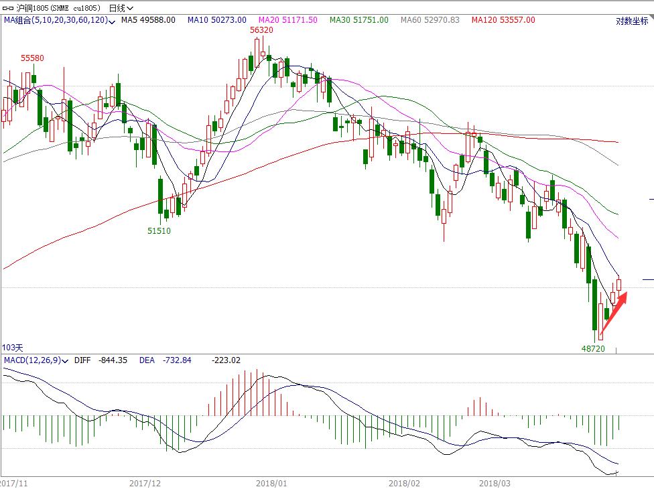Click the MACD histogram value -223.02
The image size is (654, 489).
click(x=226, y=360)
